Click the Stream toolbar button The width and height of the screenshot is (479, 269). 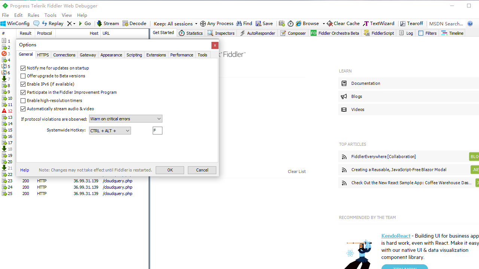click(x=108, y=24)
